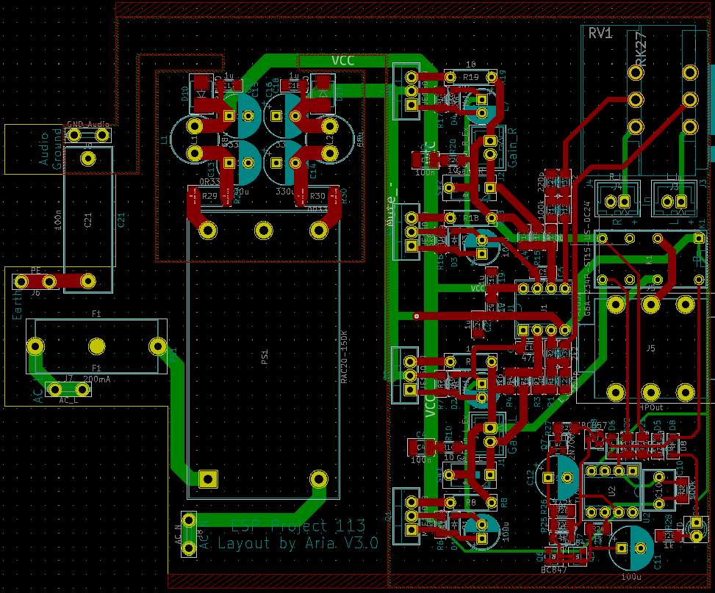
Task: Click the R29 resistor label
Action: pos(209,196)
